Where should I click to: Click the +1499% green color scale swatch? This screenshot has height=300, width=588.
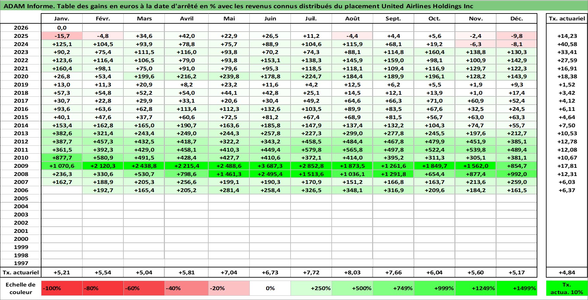(x=517, y=288)
